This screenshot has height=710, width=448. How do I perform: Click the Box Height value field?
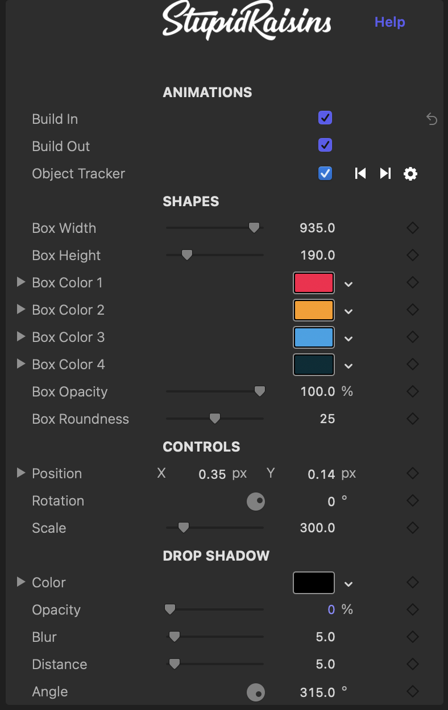click(317, 256)
